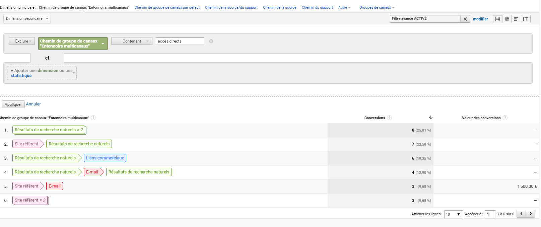
Task: Open the Dimension secondaire dropdown
Action: (x=27, y=19)
